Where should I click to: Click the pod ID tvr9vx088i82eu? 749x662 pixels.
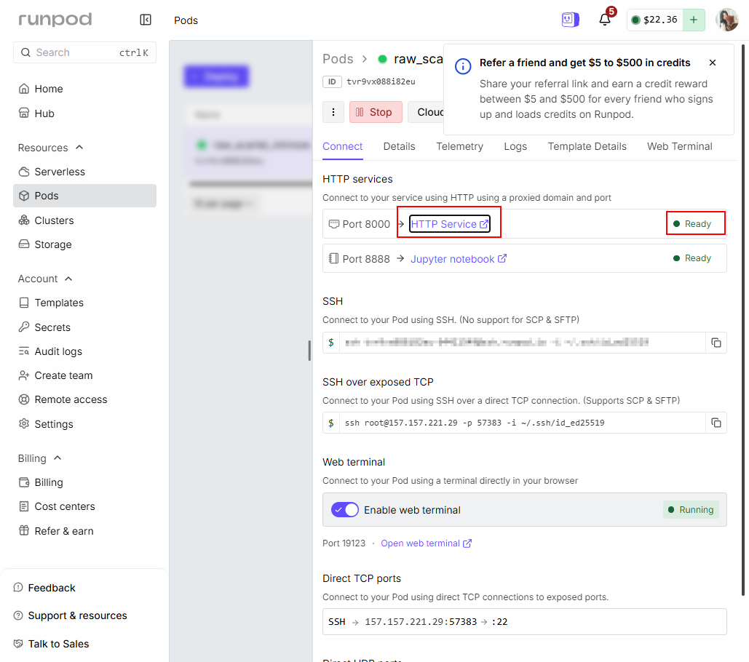click(x=381, y=81)
